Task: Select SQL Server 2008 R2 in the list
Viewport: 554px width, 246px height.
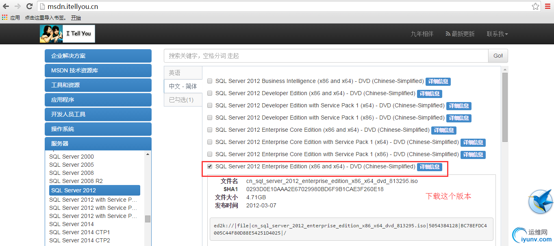Action: (x=76, y=181)
